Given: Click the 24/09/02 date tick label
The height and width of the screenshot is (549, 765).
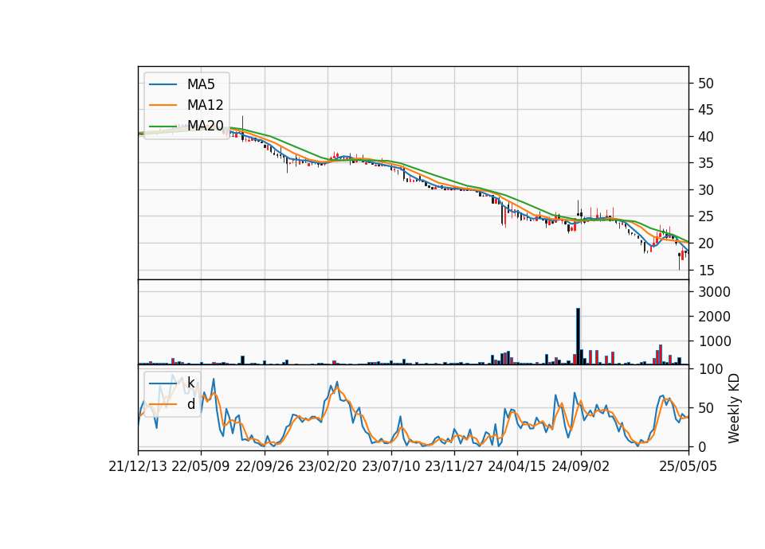Looking at the screenshot, I should coord(581,466).
